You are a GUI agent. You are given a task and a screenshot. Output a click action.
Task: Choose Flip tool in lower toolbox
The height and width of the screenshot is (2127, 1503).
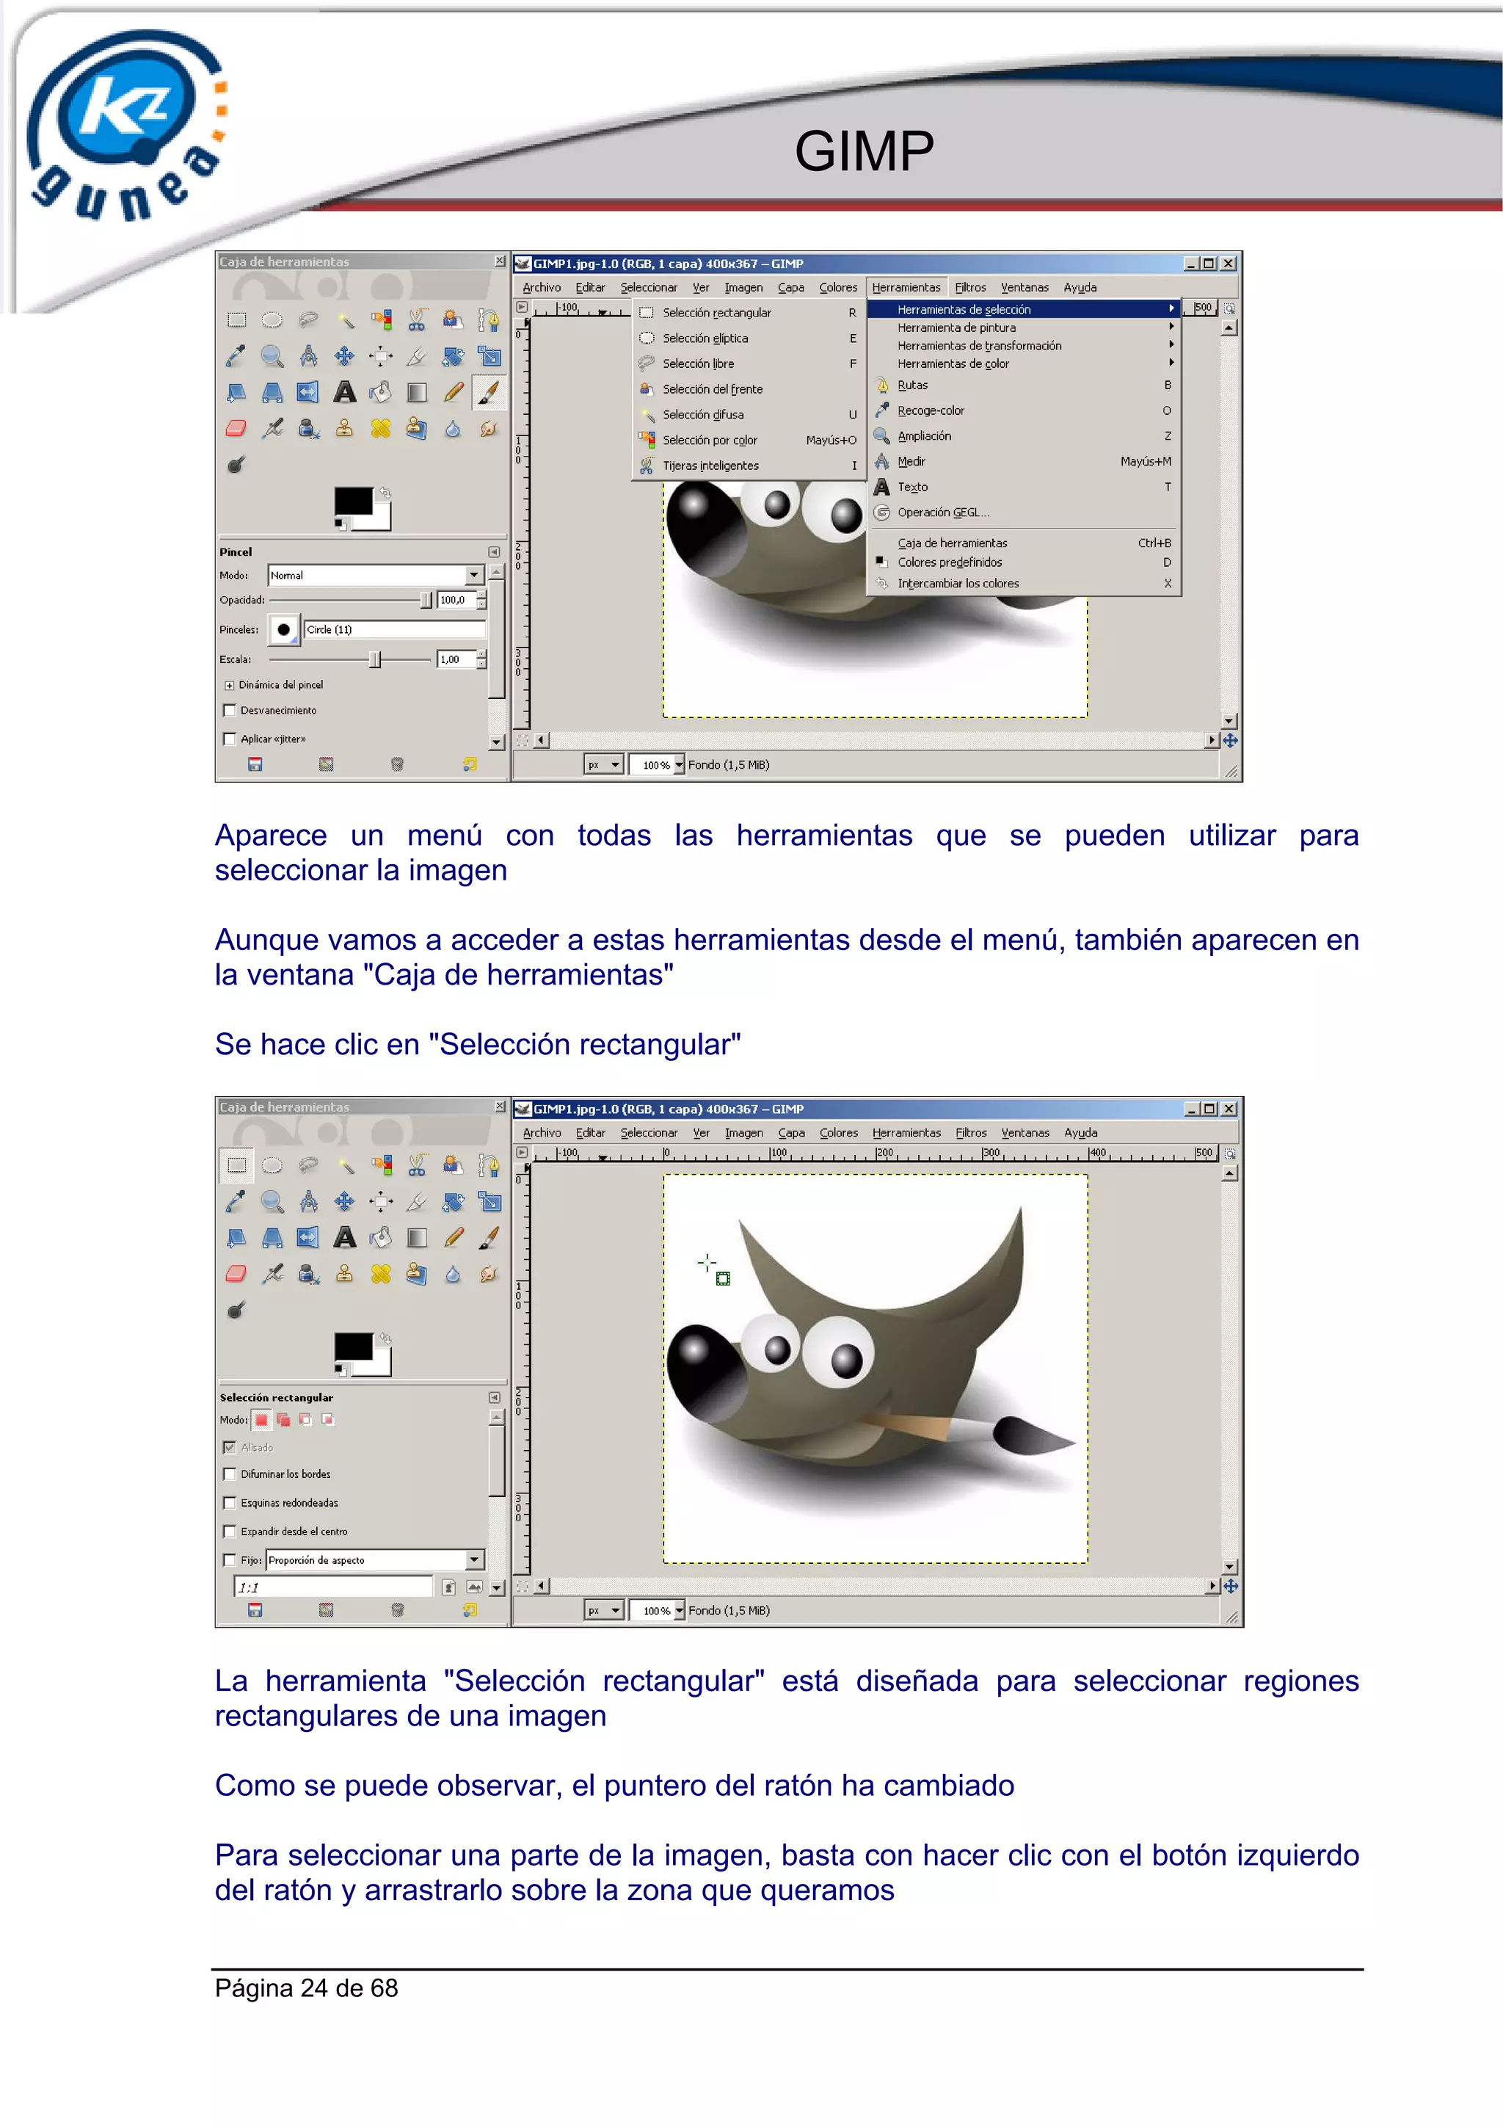[308, 1239]
